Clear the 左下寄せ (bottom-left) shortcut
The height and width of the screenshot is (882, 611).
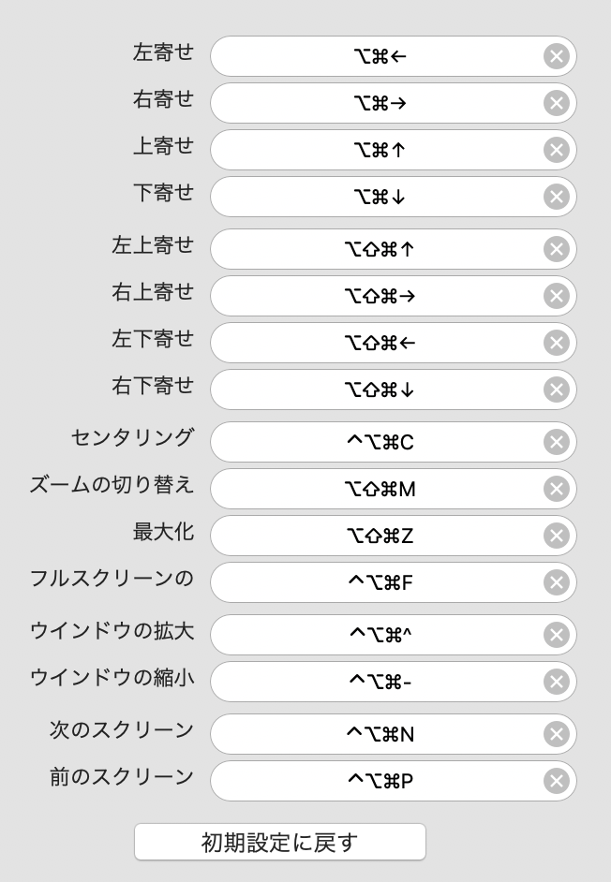(557, 343)
